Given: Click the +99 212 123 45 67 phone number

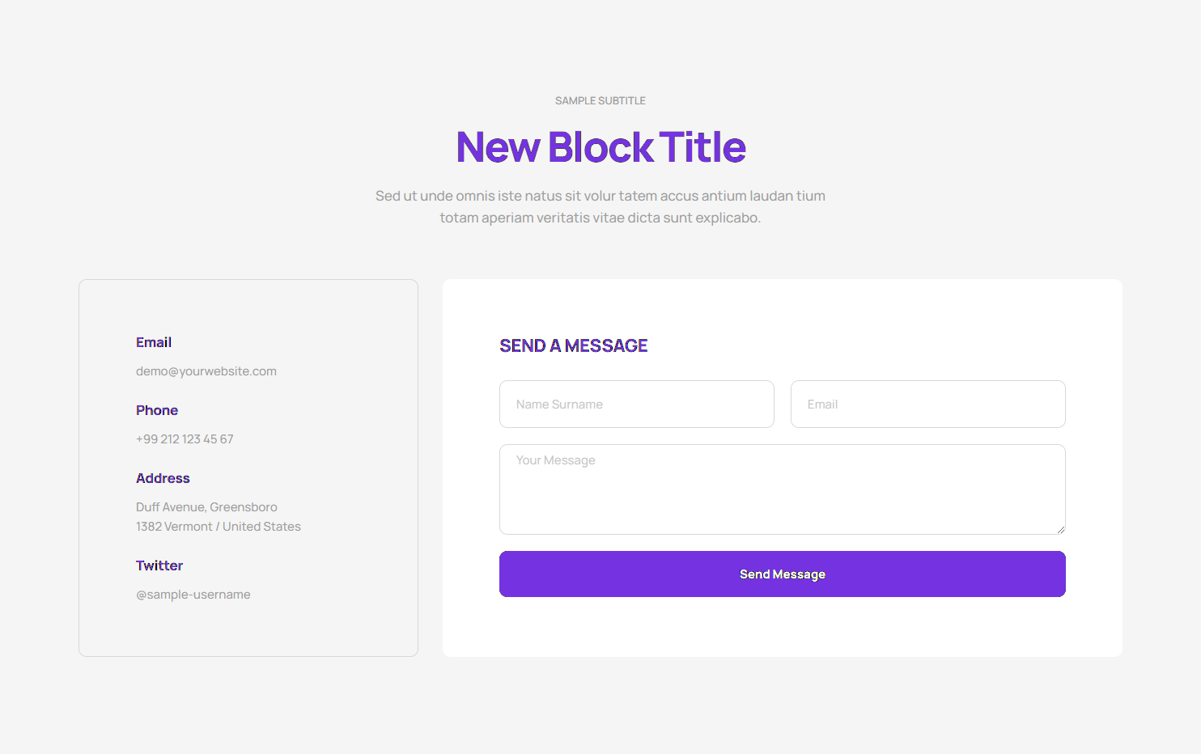Looking at the screenshot, I should (185, 439).
